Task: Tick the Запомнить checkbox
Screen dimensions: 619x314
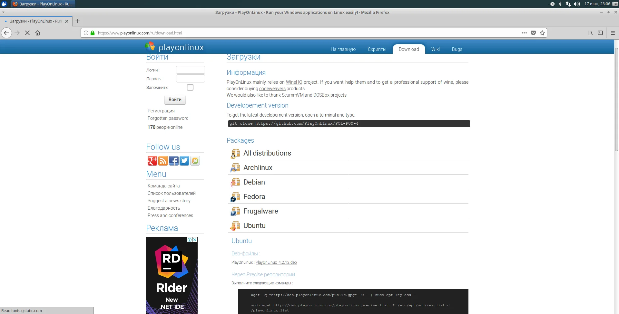Action: tap(190, 87)
